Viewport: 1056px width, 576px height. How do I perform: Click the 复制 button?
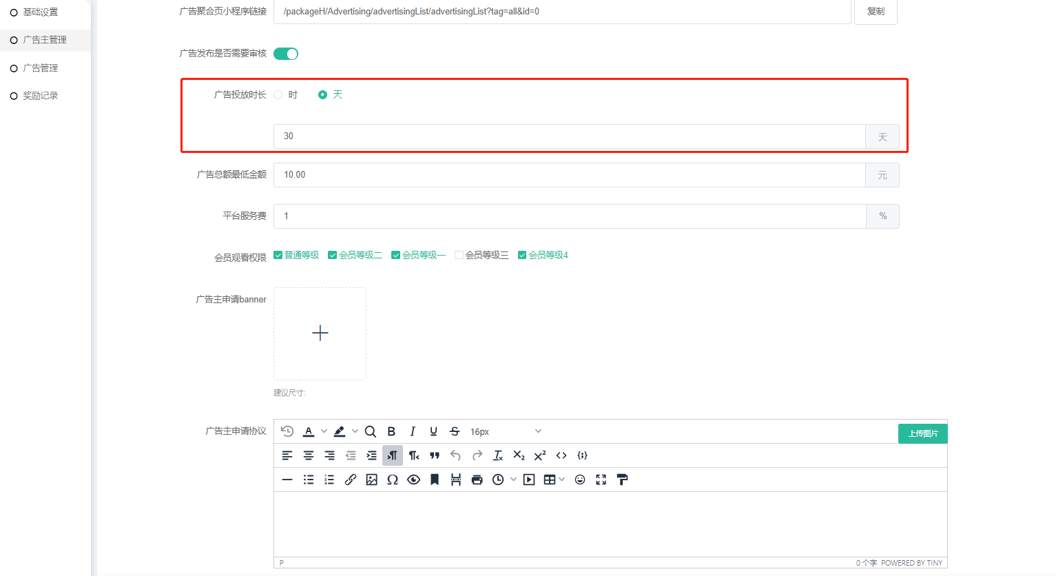[876, 12]
